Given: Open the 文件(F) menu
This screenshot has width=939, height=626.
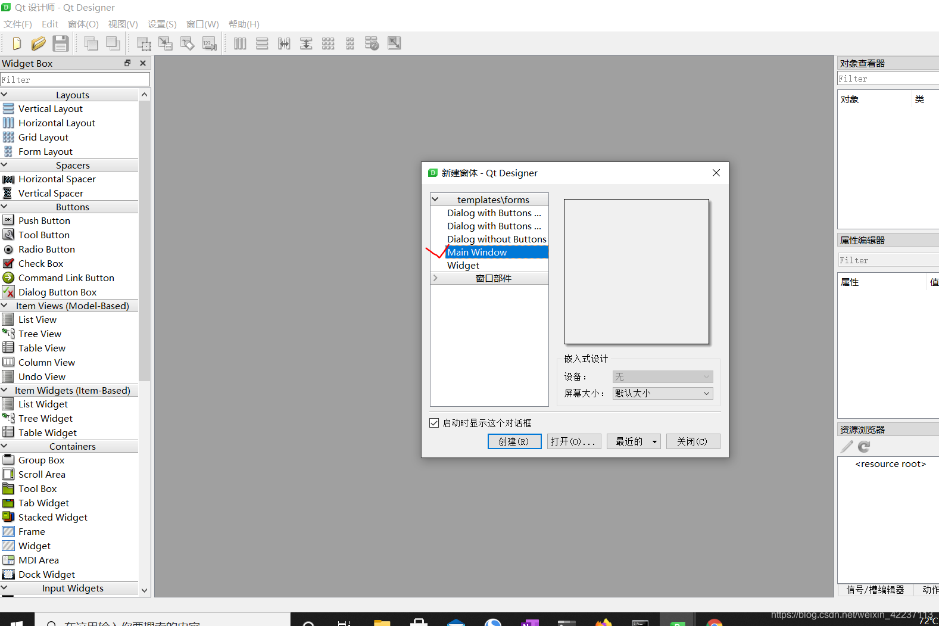Looking at the screenshot, I should [x=18, y=24].
